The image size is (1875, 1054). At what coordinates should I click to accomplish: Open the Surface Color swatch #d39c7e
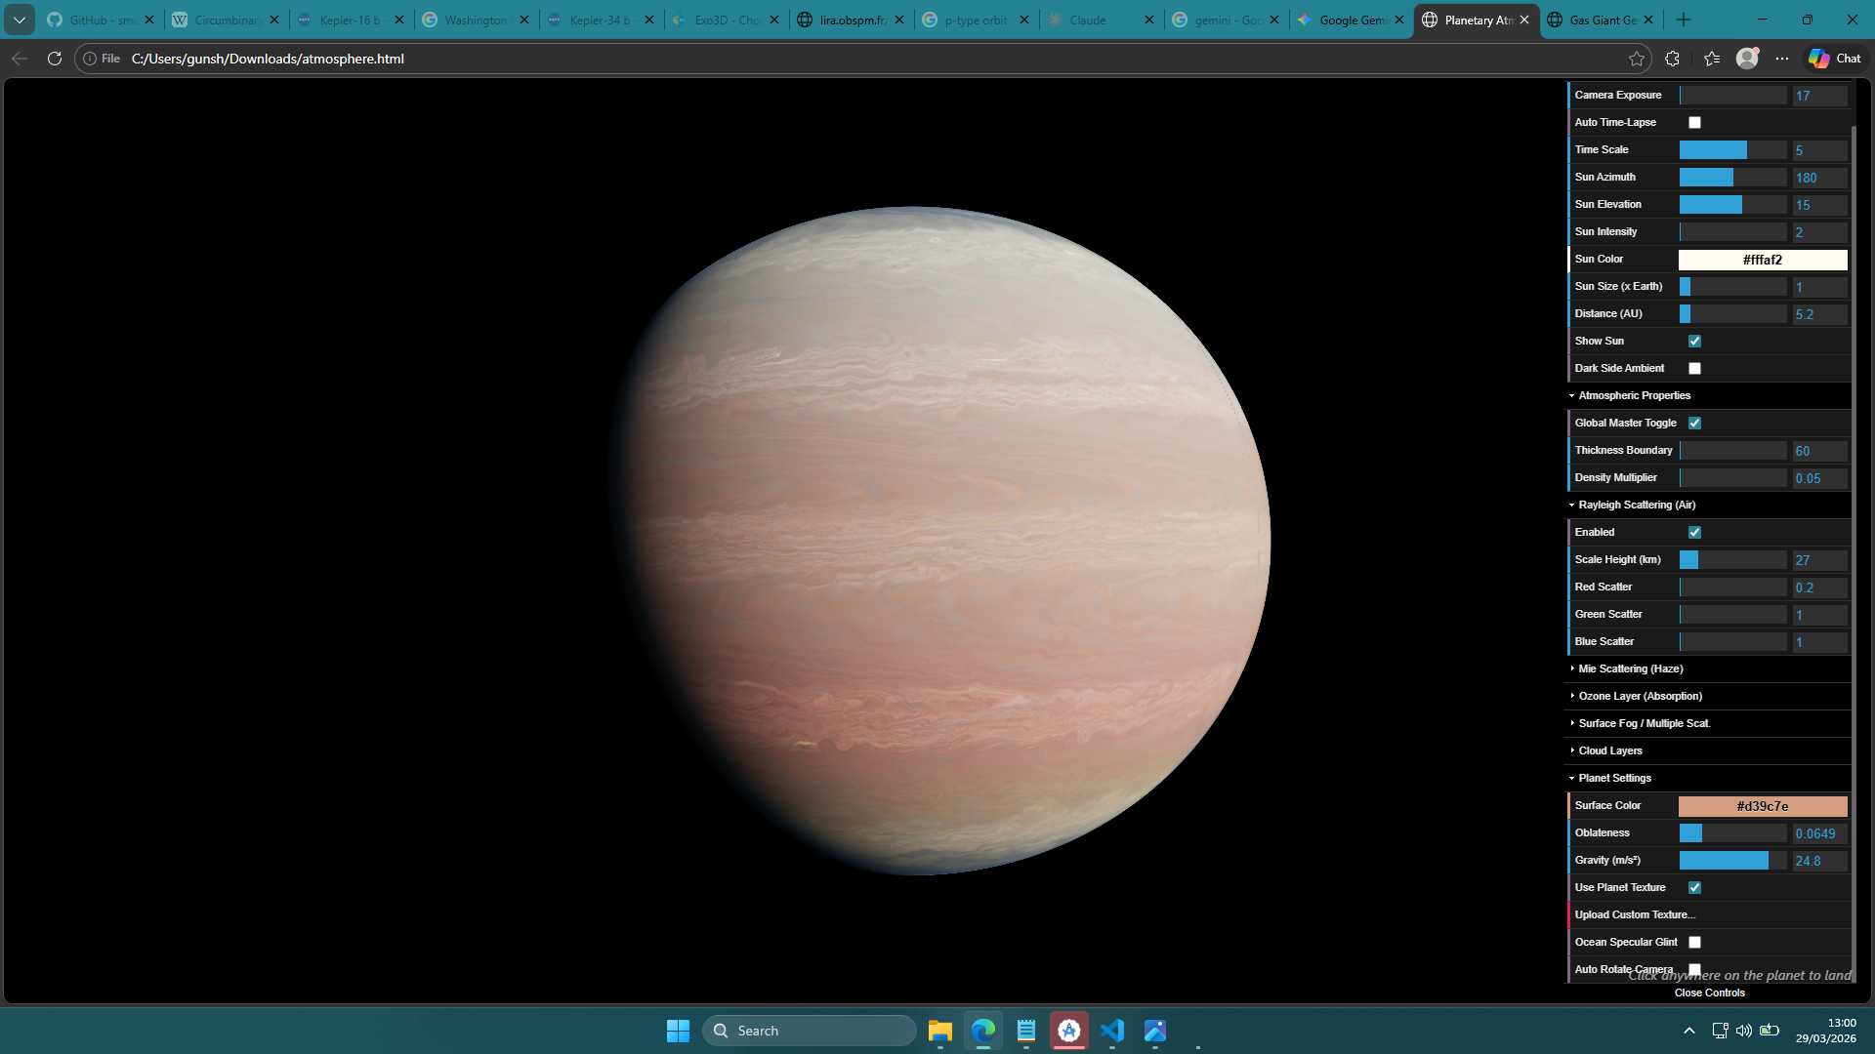pos(1762,806)
